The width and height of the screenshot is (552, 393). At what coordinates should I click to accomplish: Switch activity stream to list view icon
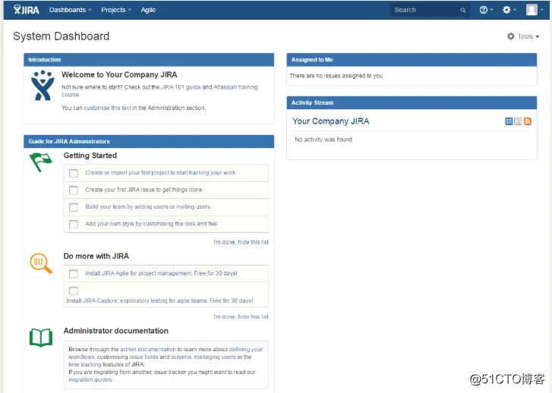pos(518,121)
